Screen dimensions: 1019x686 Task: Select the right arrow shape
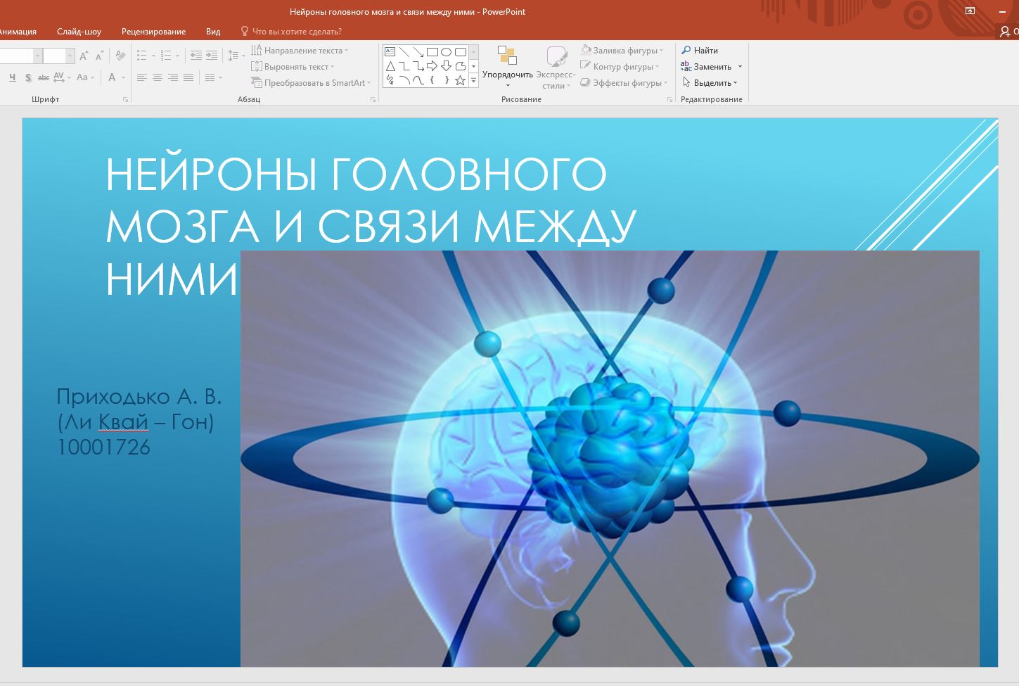[x=432, y=66]
